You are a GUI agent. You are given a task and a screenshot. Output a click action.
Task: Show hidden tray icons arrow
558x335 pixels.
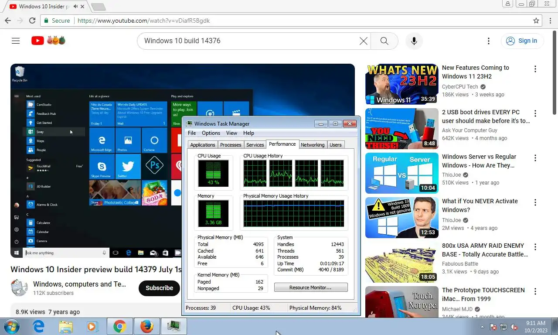point(482,327)
